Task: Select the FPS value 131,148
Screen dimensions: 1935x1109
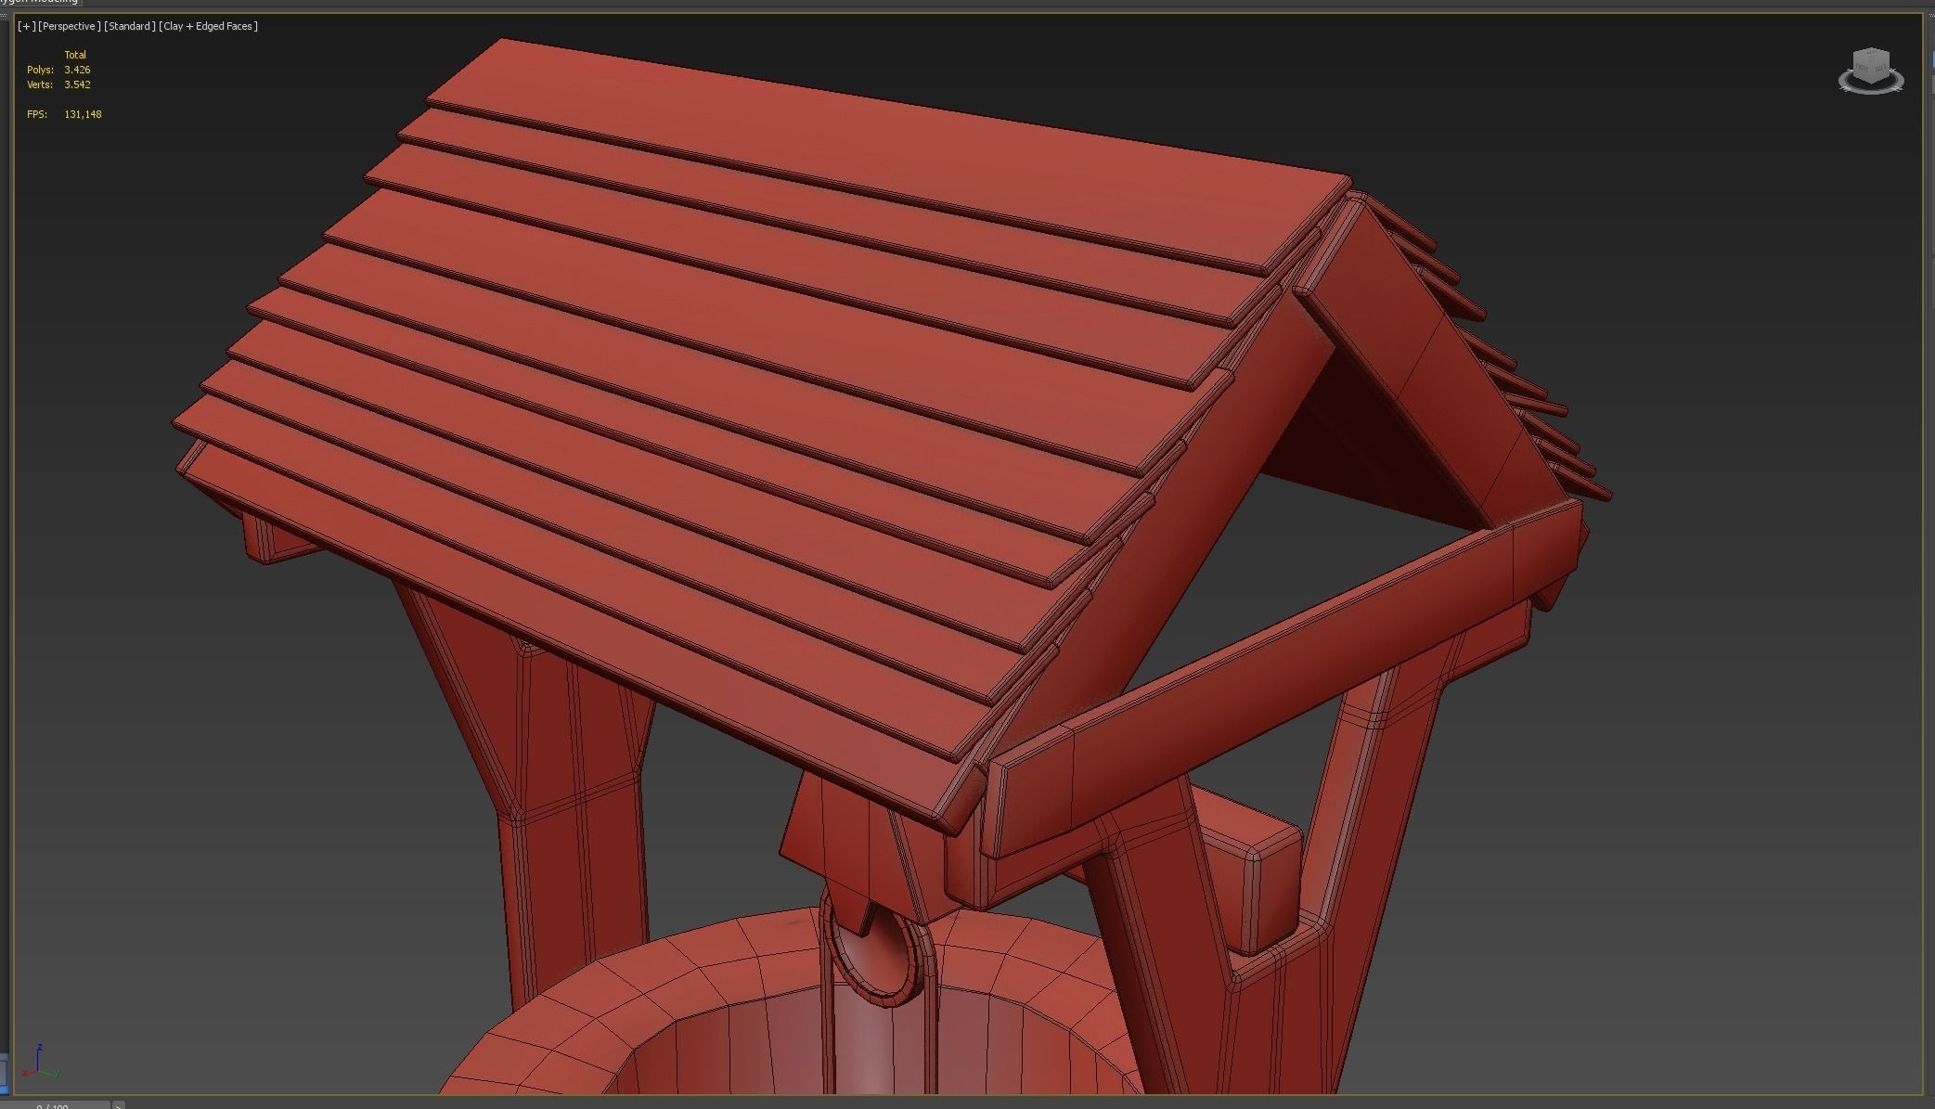Action: pos(83,114)
